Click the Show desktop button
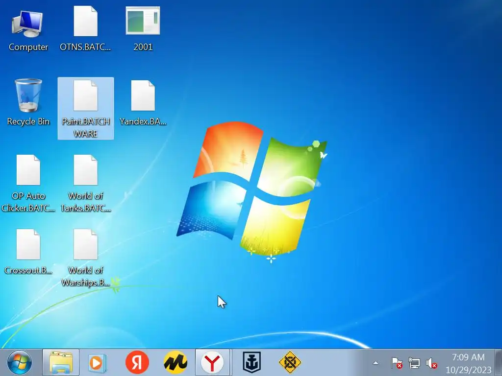This screenshot has width=502, height=376. click(x=499, y=363)
